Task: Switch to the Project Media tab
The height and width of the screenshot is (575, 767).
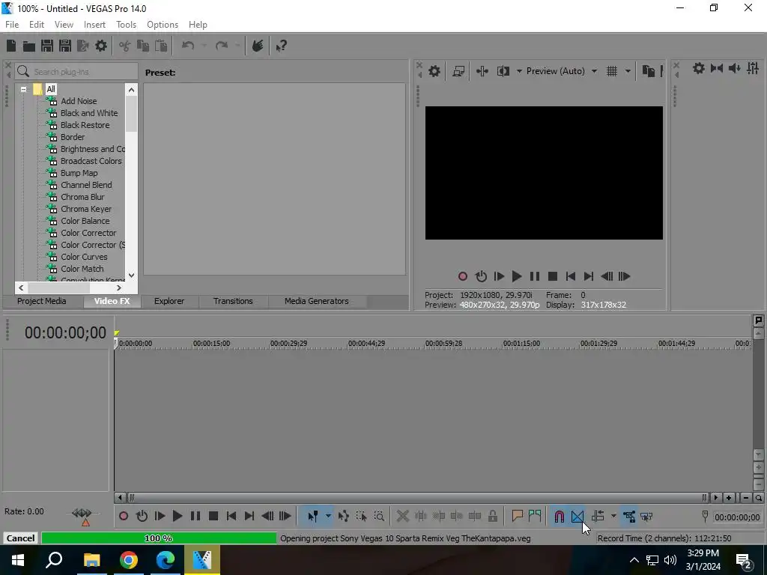Action: pyautogui.click(x=42, y=301)
